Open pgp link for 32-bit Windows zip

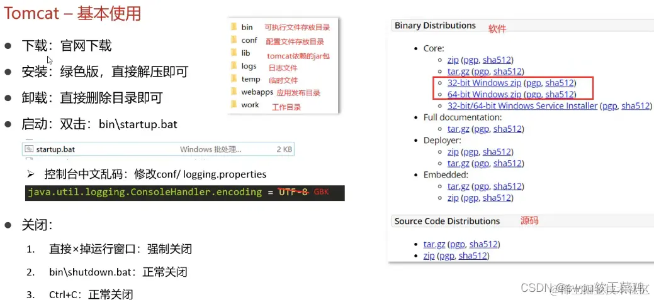tap(534, 83)
